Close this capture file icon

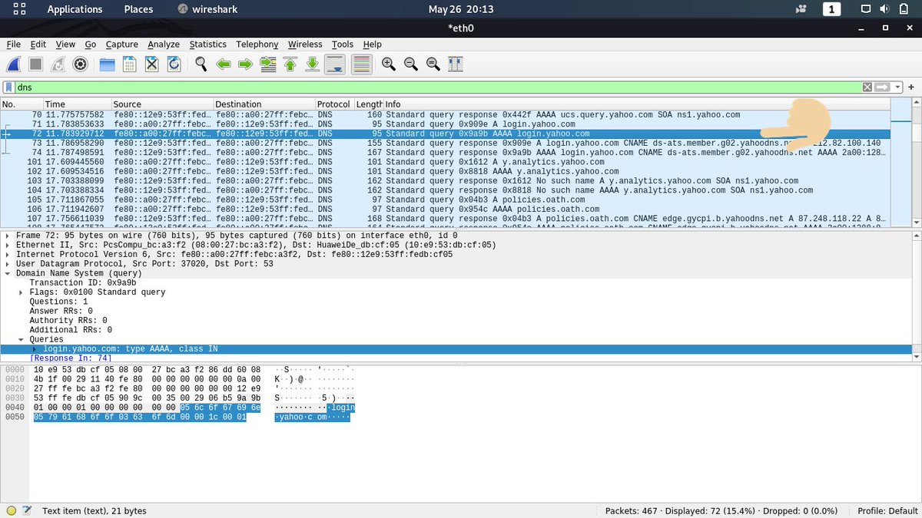[151, 64]
